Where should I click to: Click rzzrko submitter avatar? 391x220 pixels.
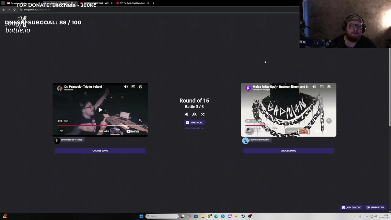[x=245, y=140]
